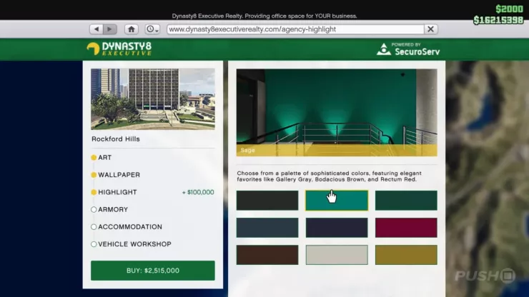Choose the dark navy purple swatch
529x297 pixels.
point(337,228)
